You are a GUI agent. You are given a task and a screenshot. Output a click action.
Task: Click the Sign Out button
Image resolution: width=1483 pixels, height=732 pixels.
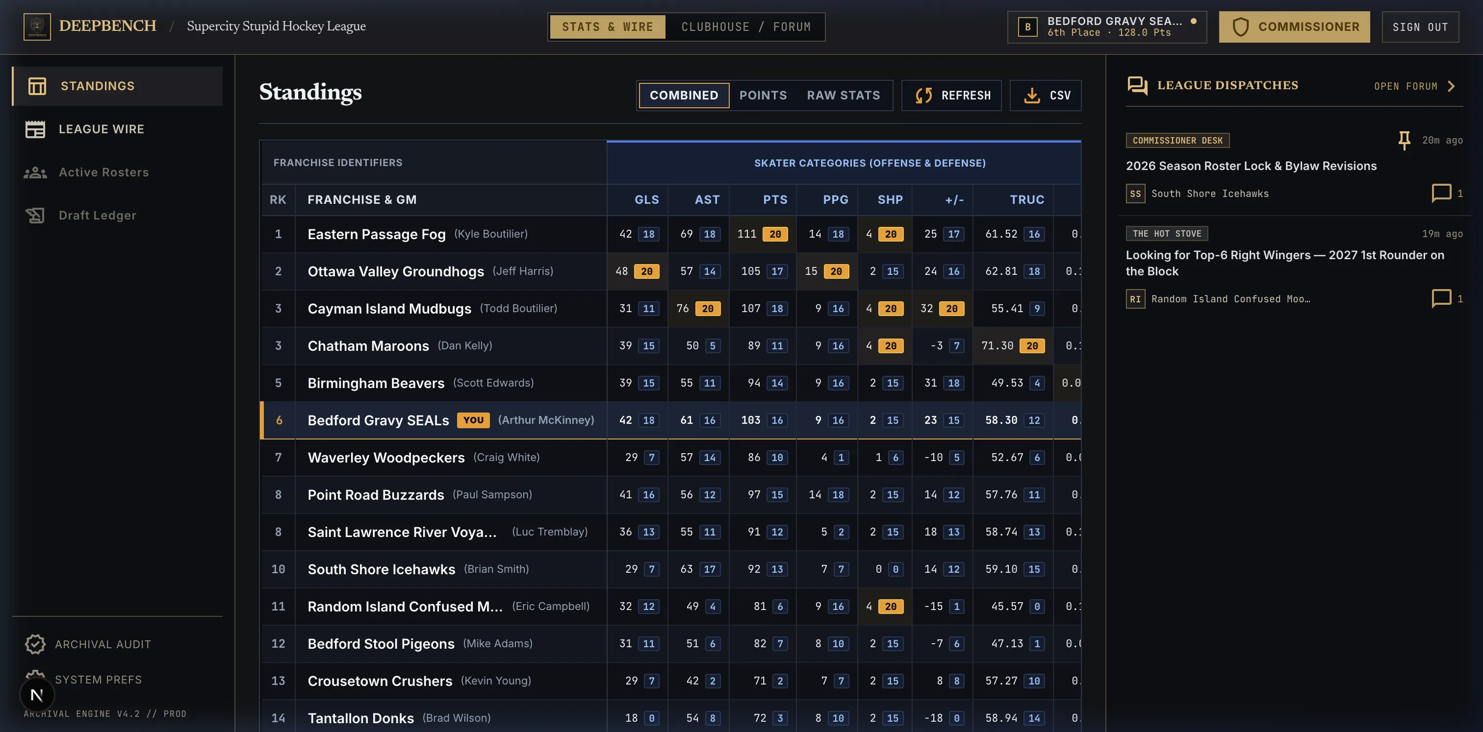1420,27
